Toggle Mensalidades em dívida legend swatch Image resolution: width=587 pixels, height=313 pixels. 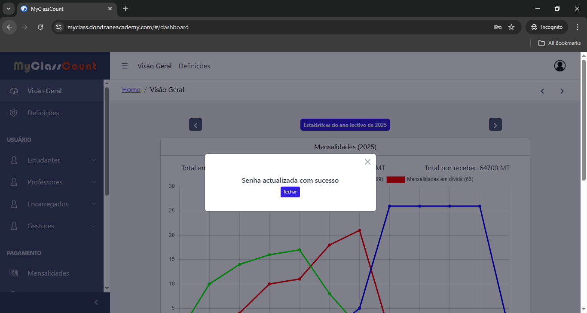[395, 179]
